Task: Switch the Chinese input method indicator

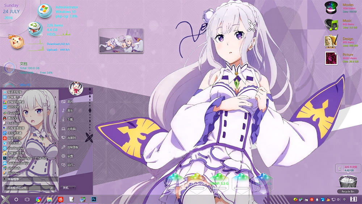Action: 344,199
